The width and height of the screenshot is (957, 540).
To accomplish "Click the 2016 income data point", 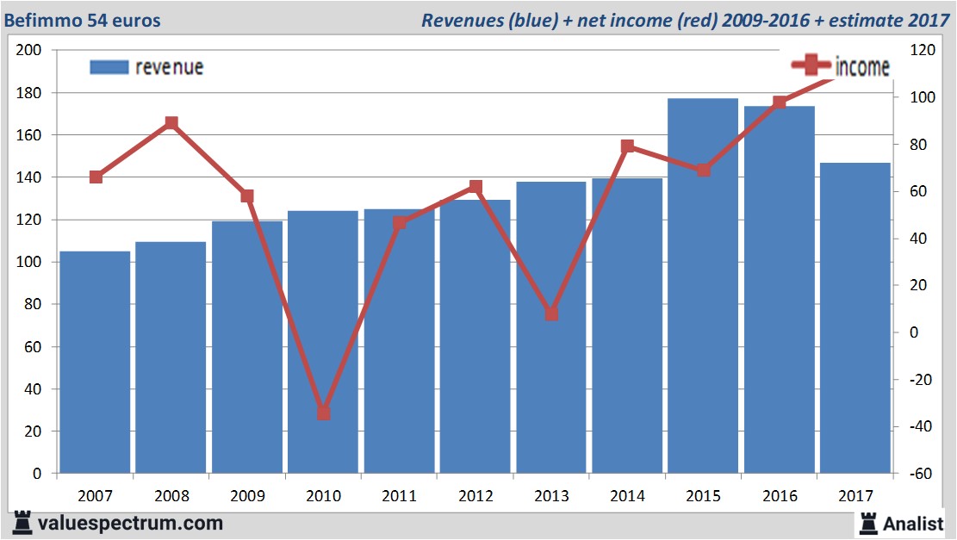I will 780,102.
